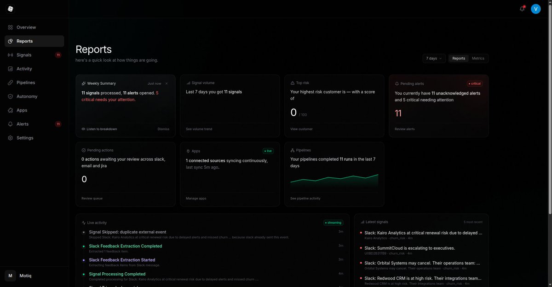Switch to the Metrics view tab

(478, 59)
